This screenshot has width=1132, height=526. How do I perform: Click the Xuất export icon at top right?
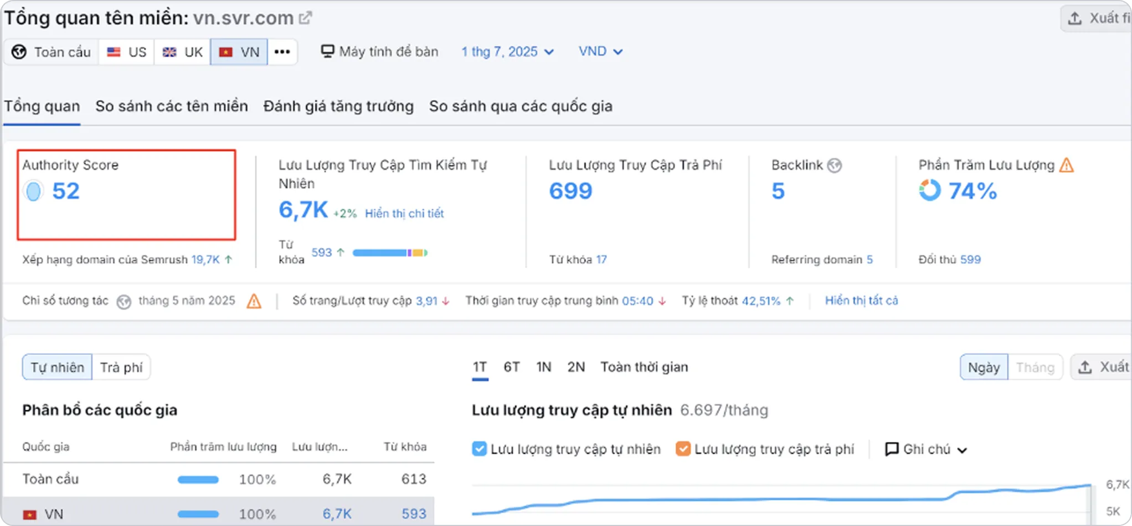click(x=1075, y=17)
